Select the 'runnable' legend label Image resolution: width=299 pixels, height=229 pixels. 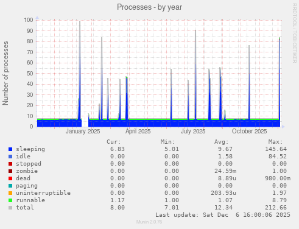tap(30, 200)
